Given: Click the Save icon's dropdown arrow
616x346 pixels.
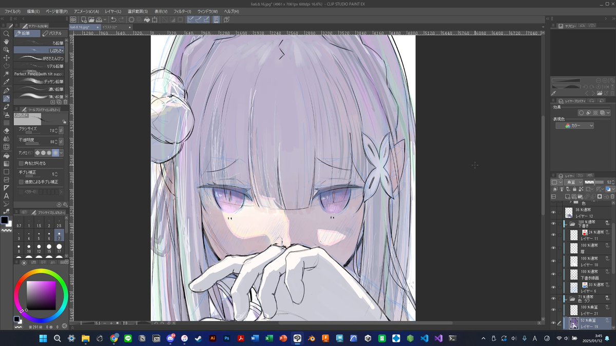Looking at the screenshot, I should (x=105, y=19).
